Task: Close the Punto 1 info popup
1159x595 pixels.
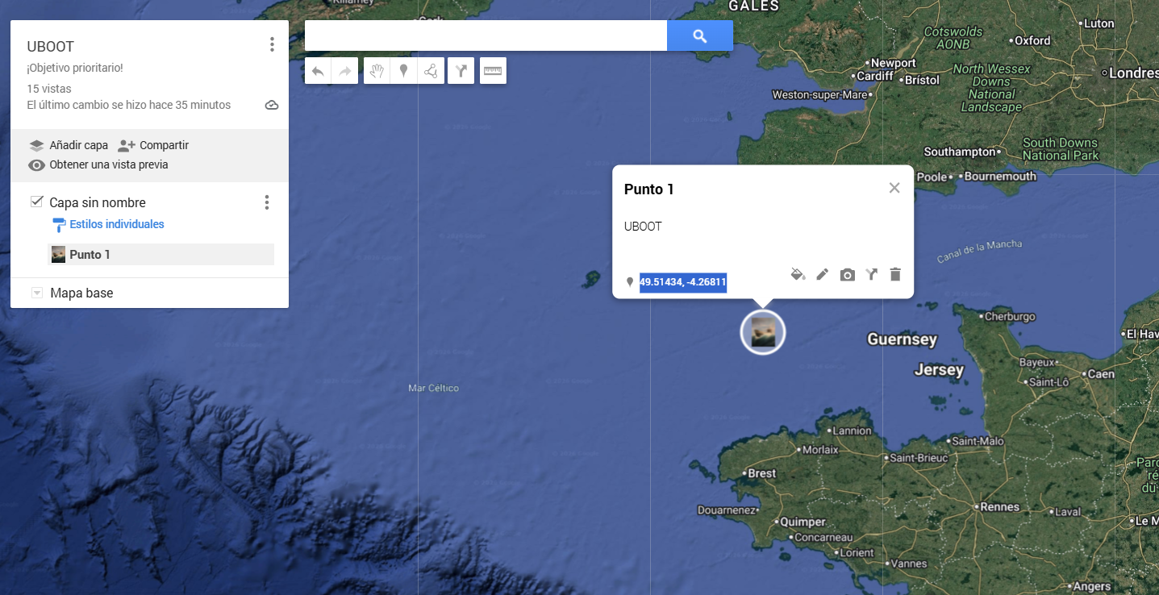Action: tap(894, 188)
